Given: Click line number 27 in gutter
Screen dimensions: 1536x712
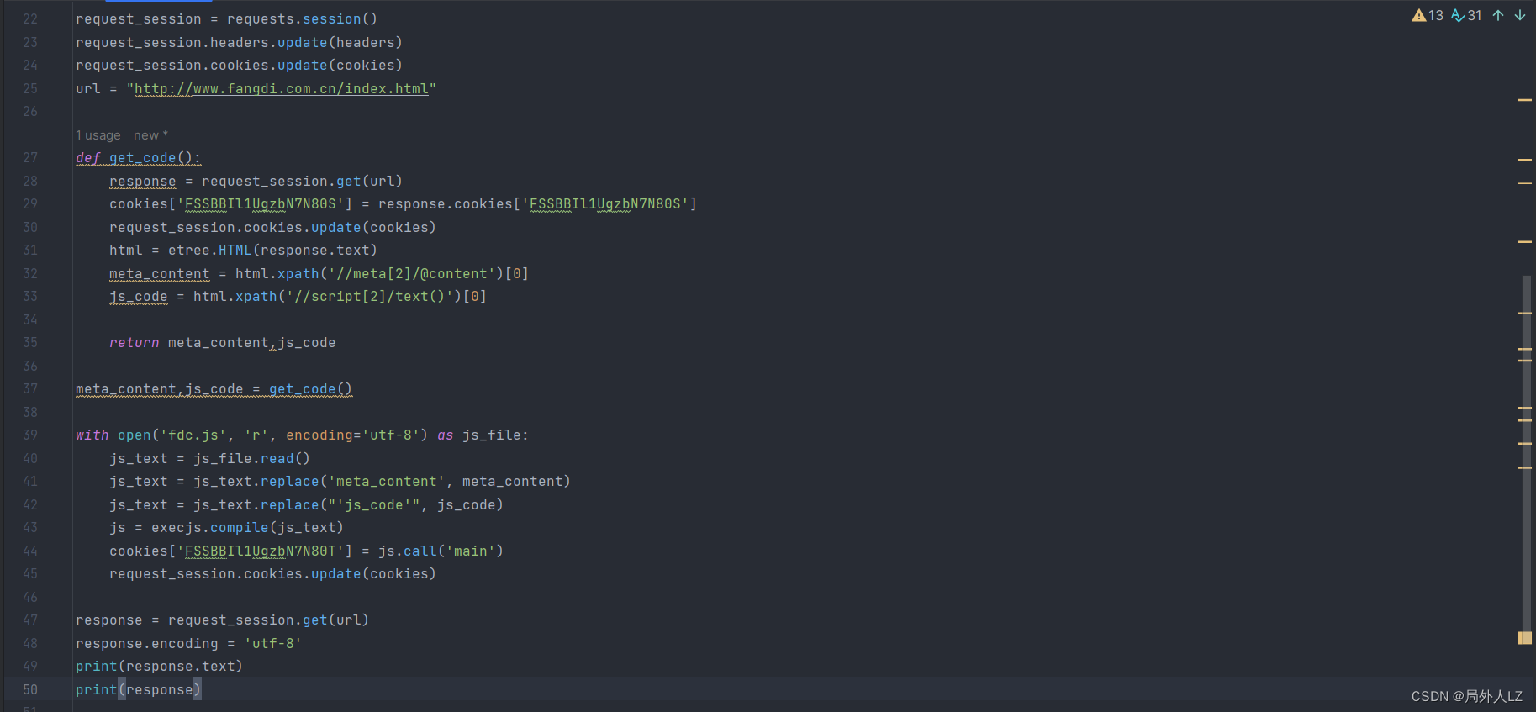Looking at the screenshot, I should click(30, 158).
